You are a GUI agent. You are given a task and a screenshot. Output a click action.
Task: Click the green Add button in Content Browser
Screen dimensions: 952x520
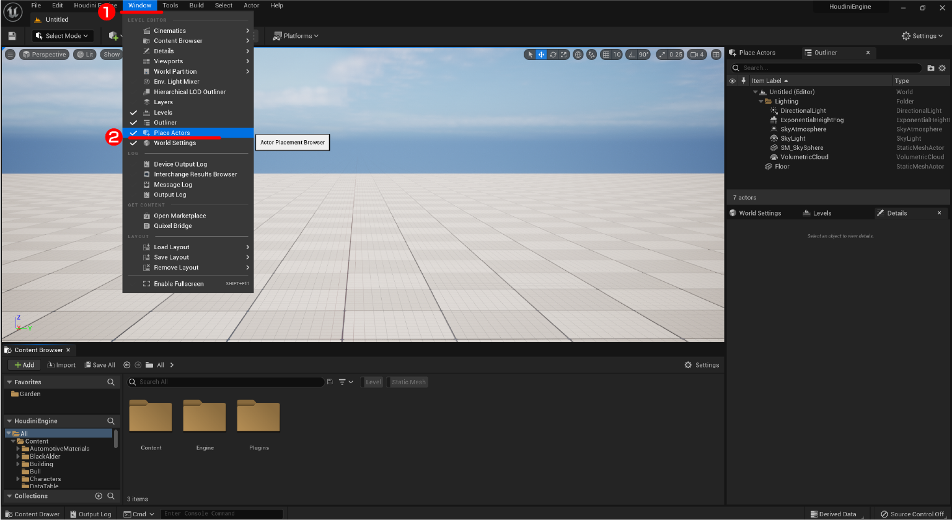pyautogui.click(x=24, y=364)
